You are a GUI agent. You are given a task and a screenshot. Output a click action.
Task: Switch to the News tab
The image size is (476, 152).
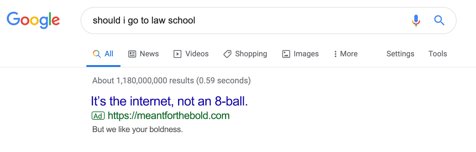(144, 54)
